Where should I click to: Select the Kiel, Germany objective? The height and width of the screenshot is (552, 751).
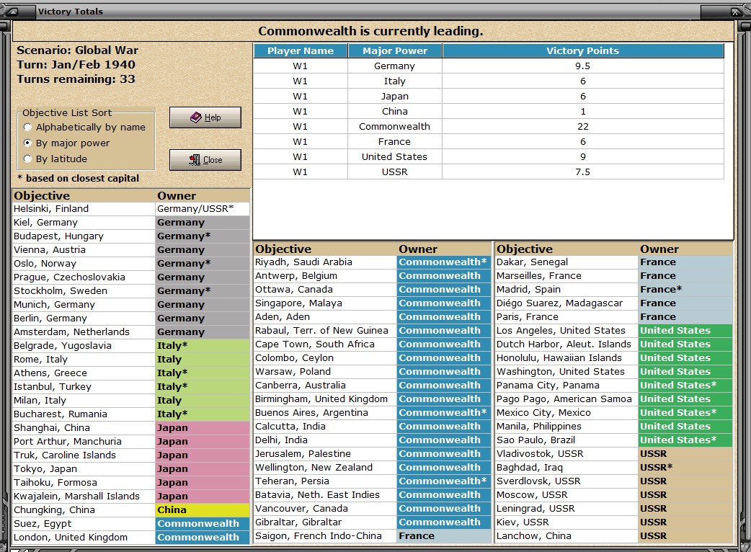pos(84,223)
